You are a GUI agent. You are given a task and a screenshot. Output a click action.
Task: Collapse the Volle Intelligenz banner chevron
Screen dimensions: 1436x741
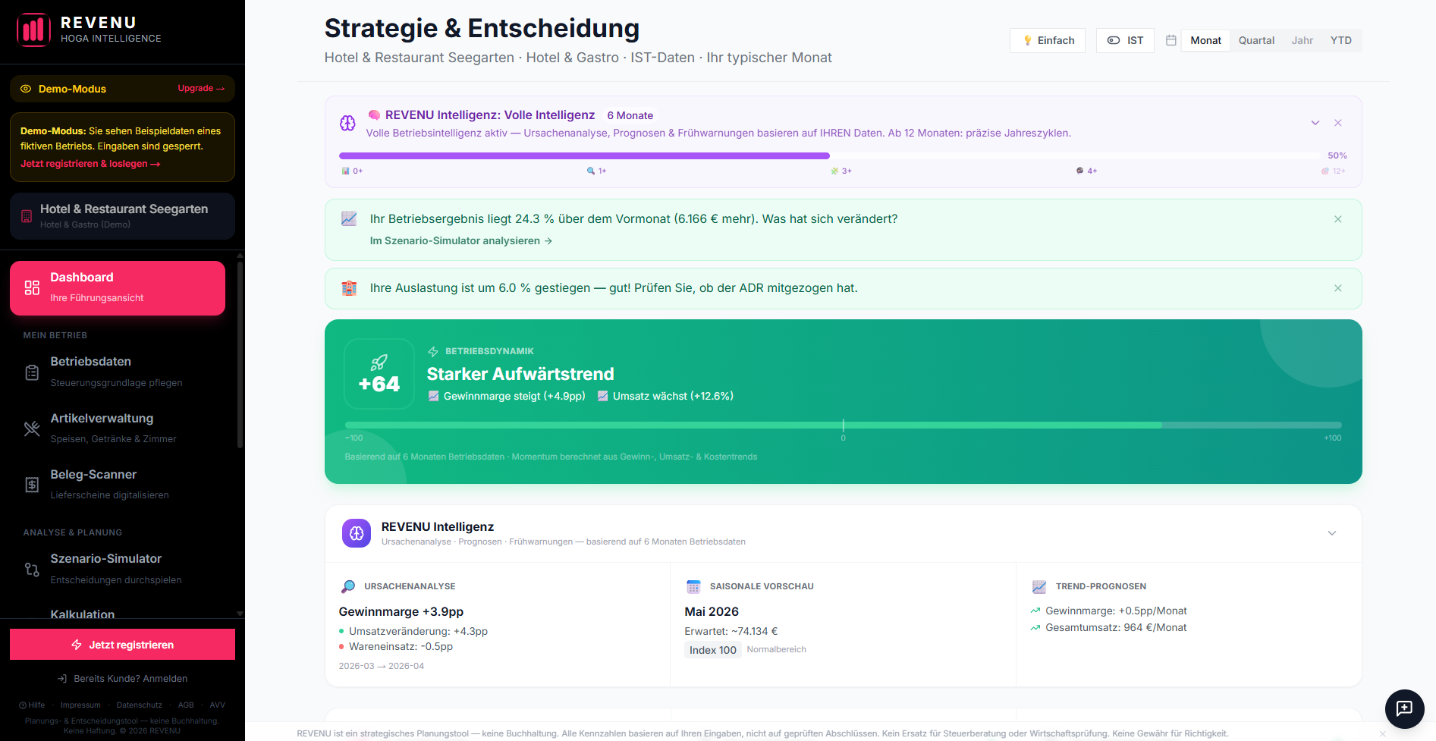click(1315, 123)
